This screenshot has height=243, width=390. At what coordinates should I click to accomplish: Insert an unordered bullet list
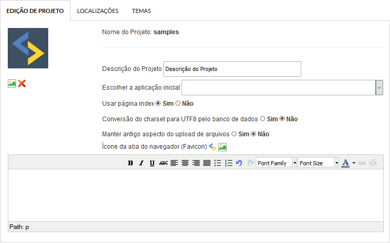pos(218,163)
